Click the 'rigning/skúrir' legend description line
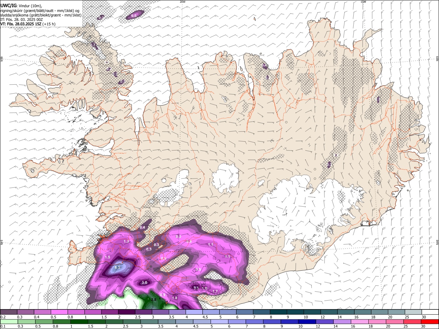Viewport: 439px width, 329px height. click(40, 11)
